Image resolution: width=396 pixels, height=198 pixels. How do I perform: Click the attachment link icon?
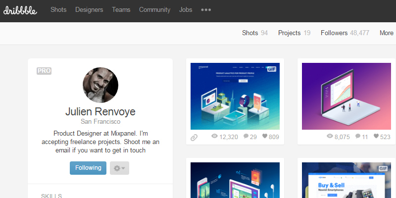(194, 138)
